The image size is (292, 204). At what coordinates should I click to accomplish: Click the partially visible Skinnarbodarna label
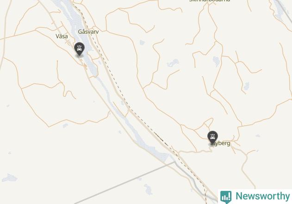(210, 1)
